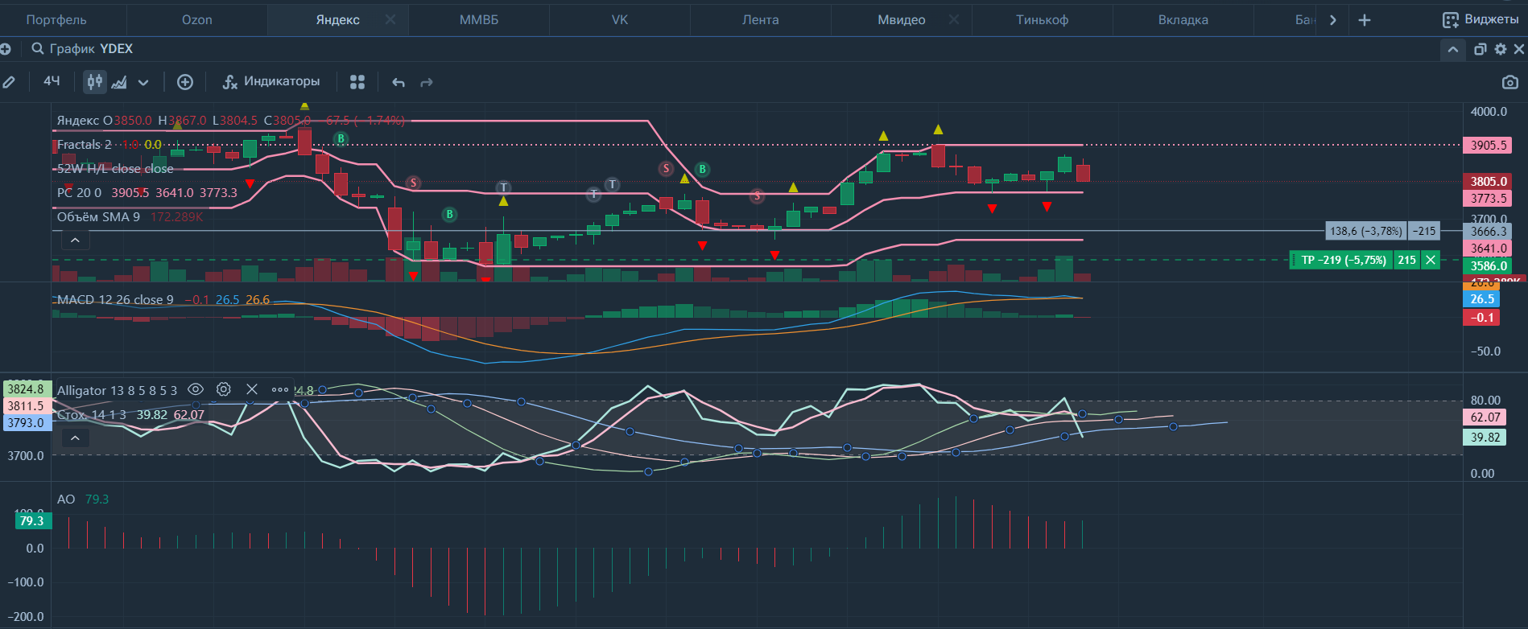The height and width of the screenshot is (629, 1528).
Task: Switch to the Ozon tab
Action: click(x=197, y=20)
